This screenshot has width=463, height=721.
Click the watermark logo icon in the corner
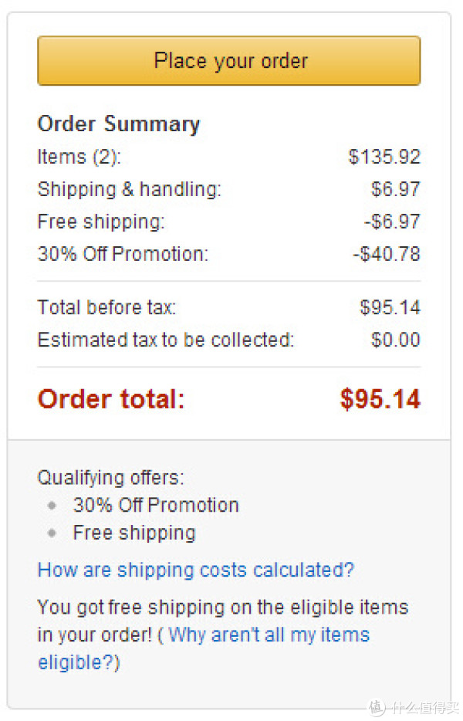point(376,708)
